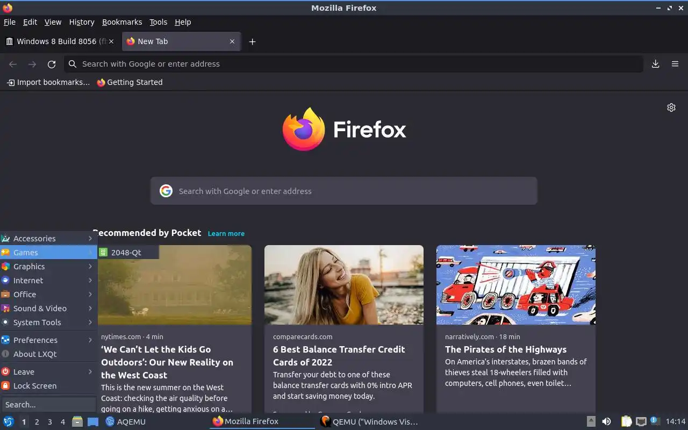Open the Edit menu
Screen dimensions: 688x430
[30, 22]
